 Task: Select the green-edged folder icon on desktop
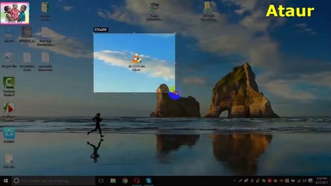pyautogui.click(x=46, y=11)
